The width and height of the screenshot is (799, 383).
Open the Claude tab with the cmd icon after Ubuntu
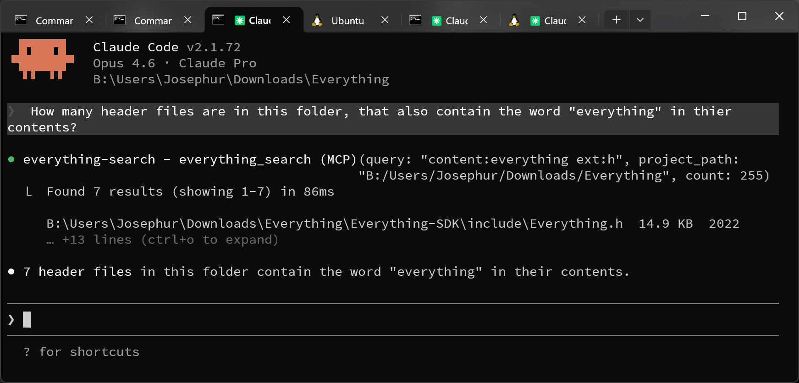450,21
